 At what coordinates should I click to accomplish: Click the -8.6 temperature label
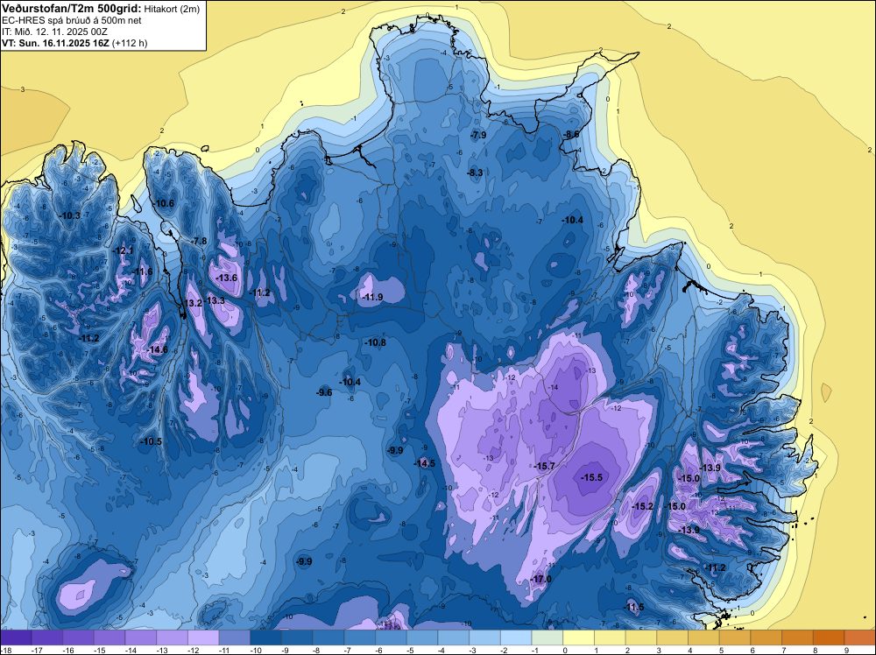pyautogui.click(x=571, y=135)
